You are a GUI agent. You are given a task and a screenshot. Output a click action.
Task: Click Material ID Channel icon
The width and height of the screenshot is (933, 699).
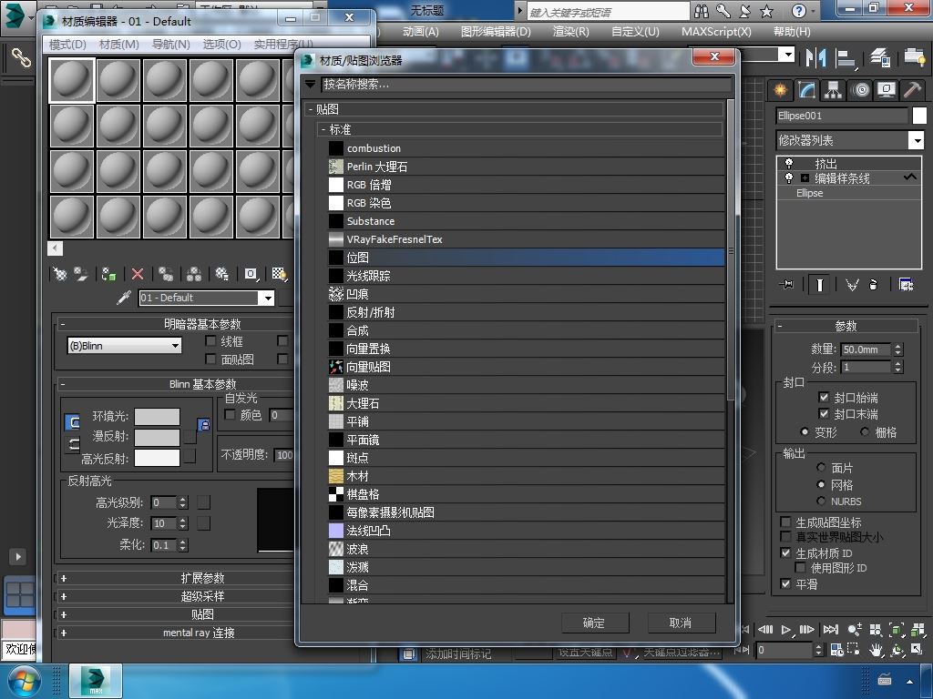pyautogui.click(x=251, y=274)
